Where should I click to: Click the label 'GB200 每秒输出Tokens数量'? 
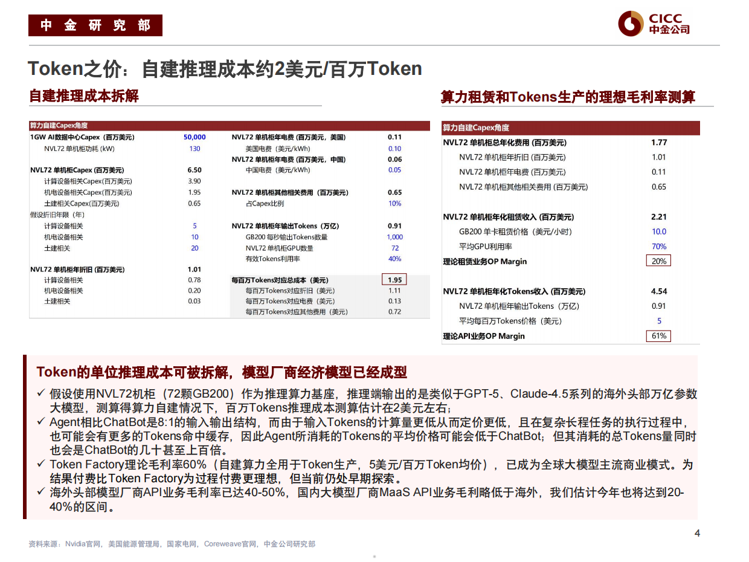point(286,237)
